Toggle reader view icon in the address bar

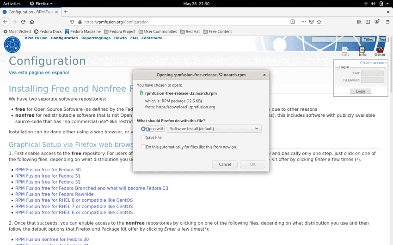(x=292, y=22)
